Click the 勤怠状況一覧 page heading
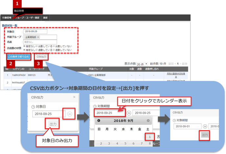 [10, 26]
